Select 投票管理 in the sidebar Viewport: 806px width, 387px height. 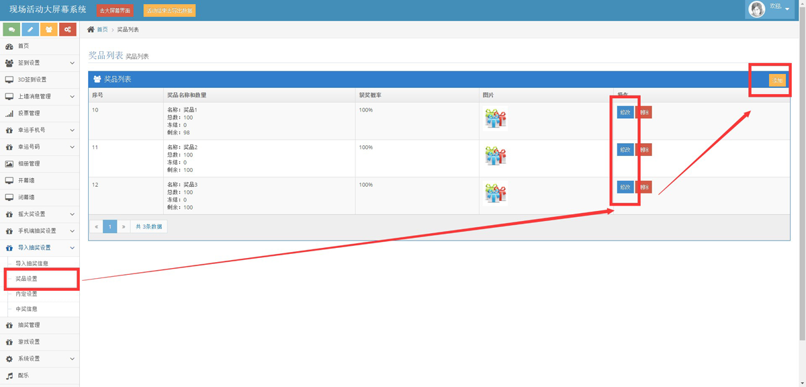(29, 114)
